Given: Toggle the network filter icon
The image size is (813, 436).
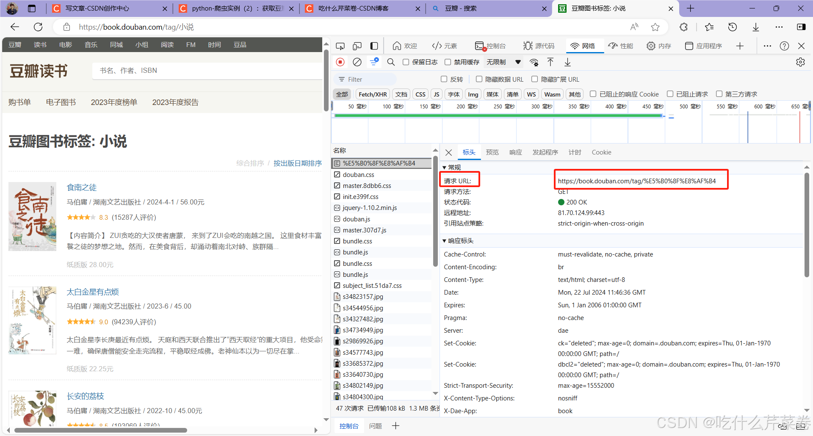Looking at the screenshot, I should (374, 62).
